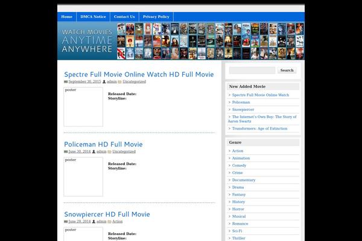Select the Sci-Fi genre
362x241 pixels.
tap(237, 231)
